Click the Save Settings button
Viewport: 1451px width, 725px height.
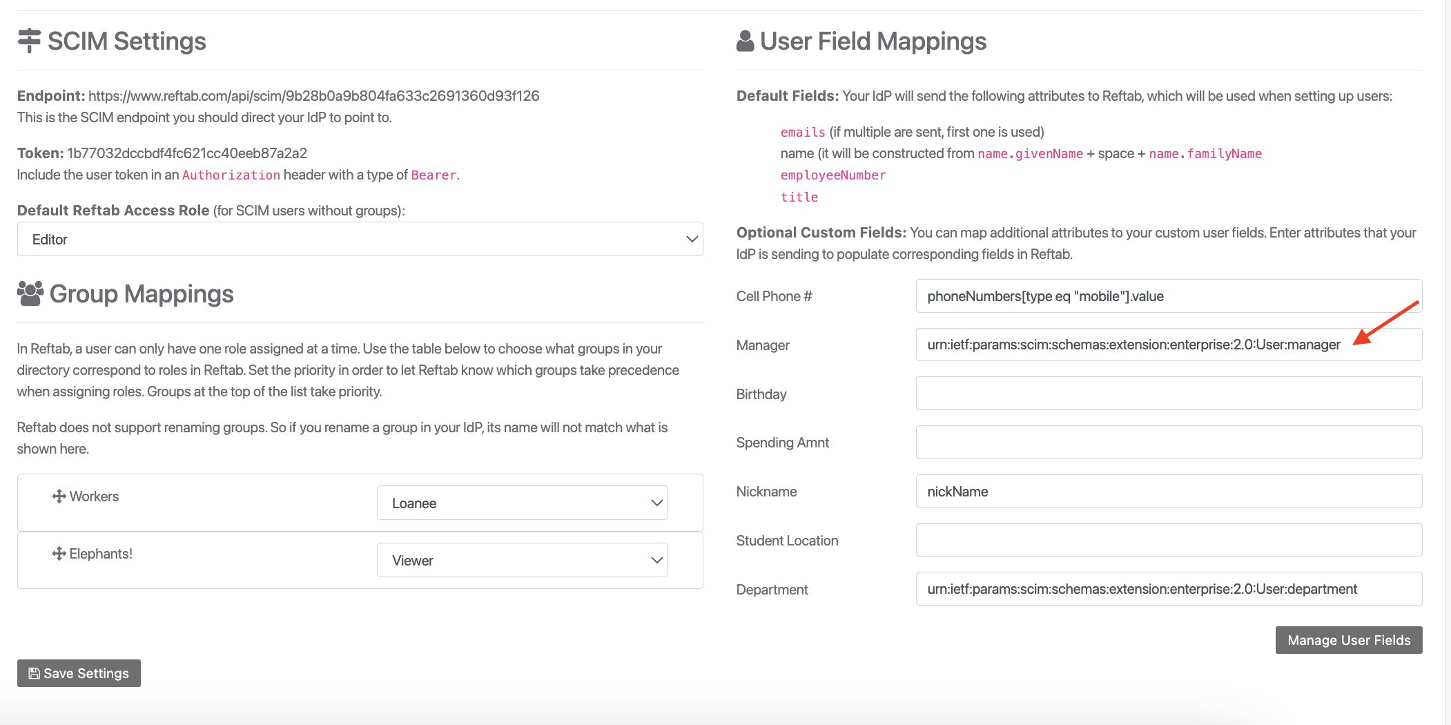79,673
